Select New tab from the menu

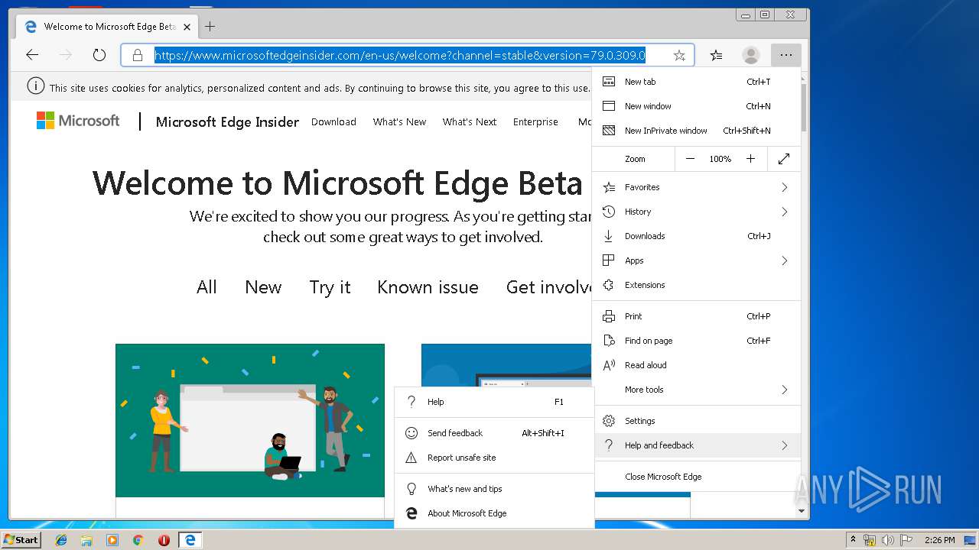click(x=697, y=82)
